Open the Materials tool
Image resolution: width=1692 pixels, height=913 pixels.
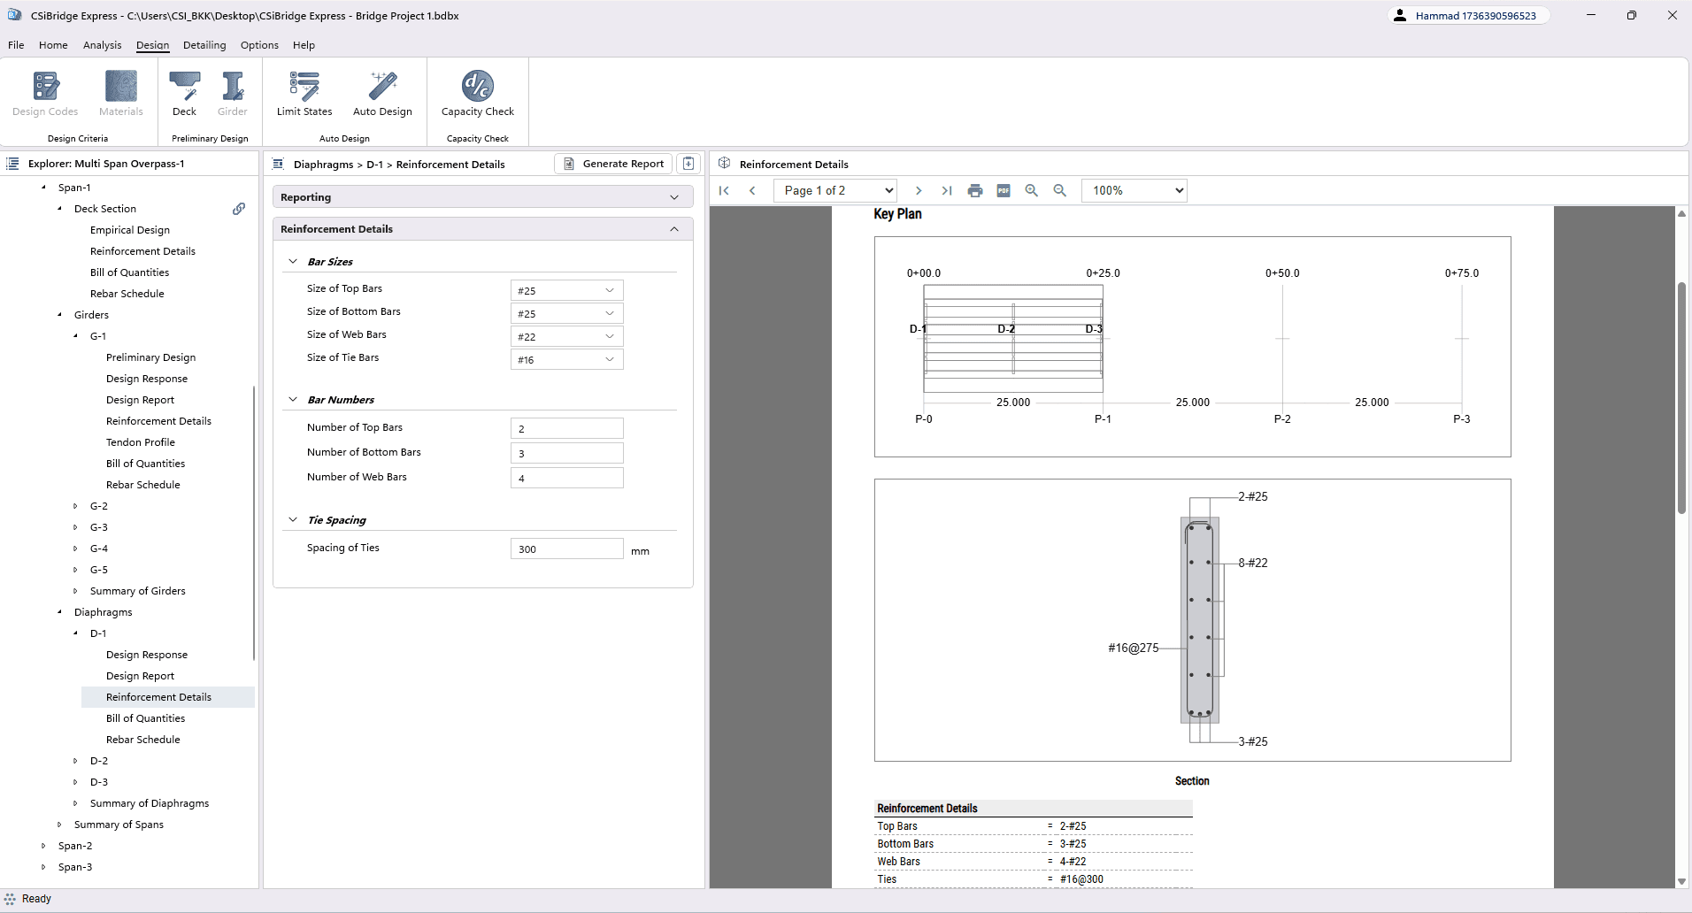pyautogui.click(x=120, y=93)
